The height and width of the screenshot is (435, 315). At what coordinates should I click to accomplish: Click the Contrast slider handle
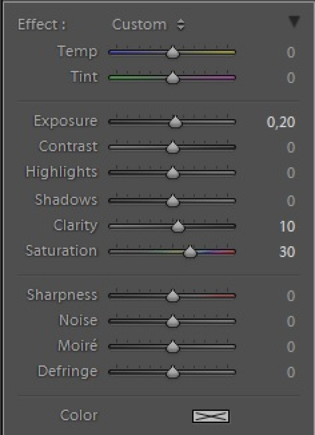point(172,147)
